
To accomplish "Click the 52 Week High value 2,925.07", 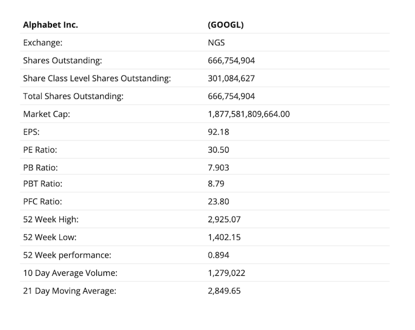I will coord(224,219).
